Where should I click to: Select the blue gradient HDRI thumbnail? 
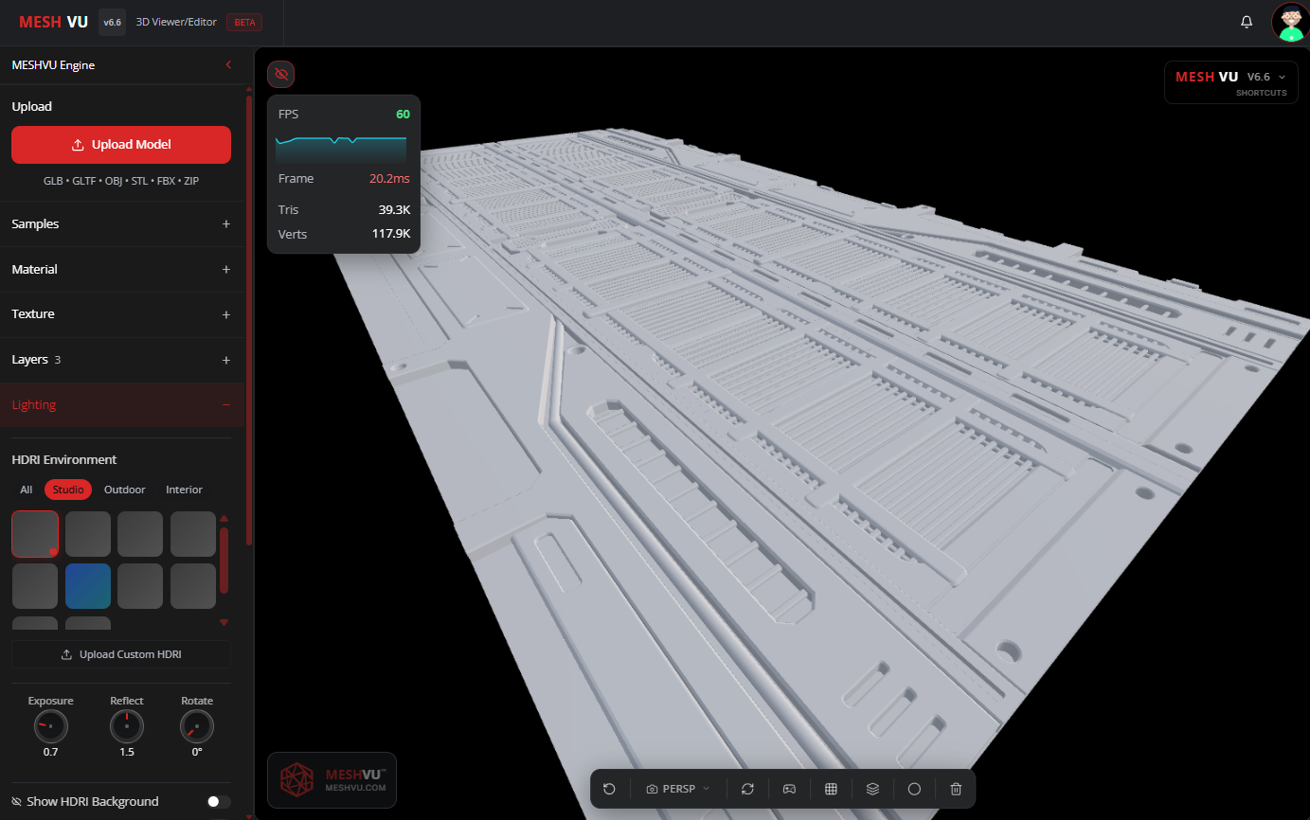tap(88, 586)
